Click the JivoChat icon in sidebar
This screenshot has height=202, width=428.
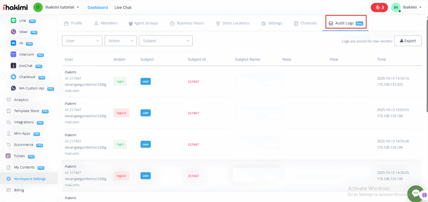tap(13, 66)
